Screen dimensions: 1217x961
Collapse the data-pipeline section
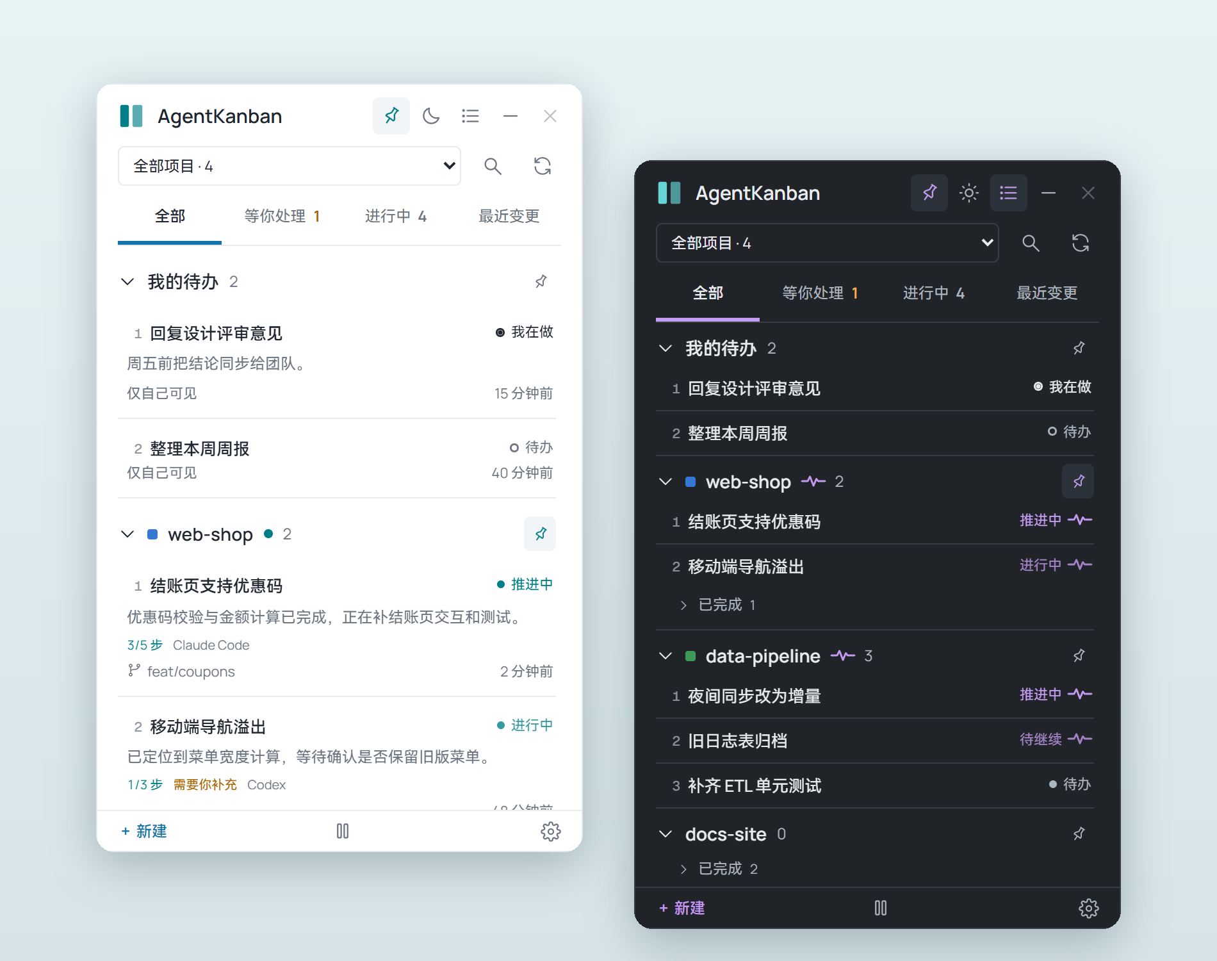666,656
